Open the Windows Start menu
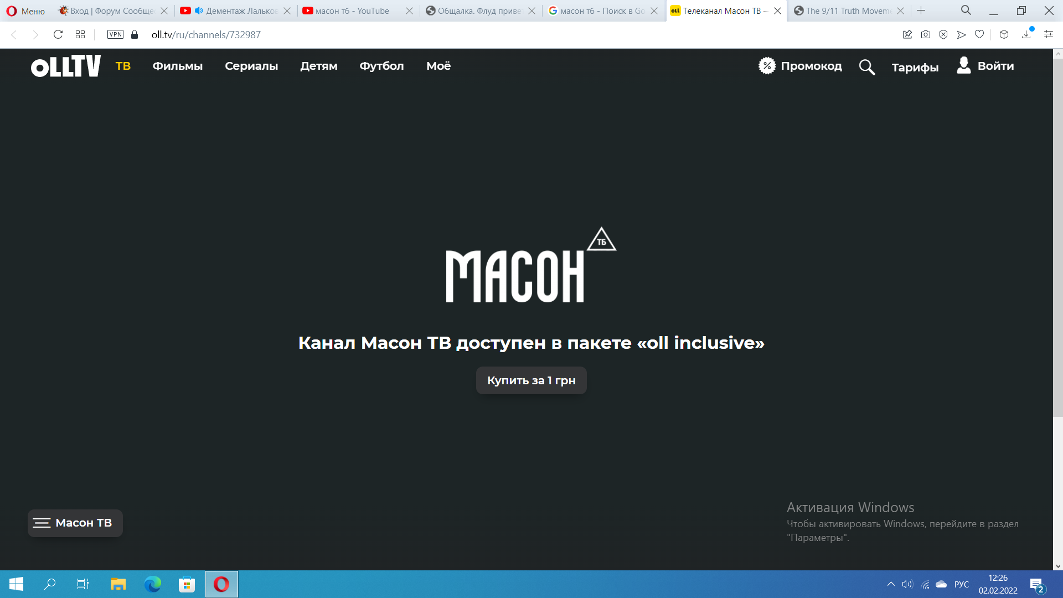1063x598 pixels. pyautogui.click(x=16, y=584)
